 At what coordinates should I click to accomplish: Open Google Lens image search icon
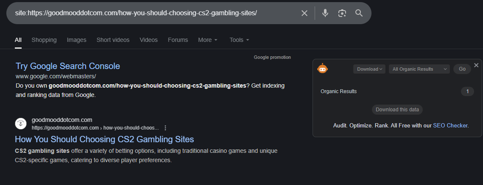342,13
